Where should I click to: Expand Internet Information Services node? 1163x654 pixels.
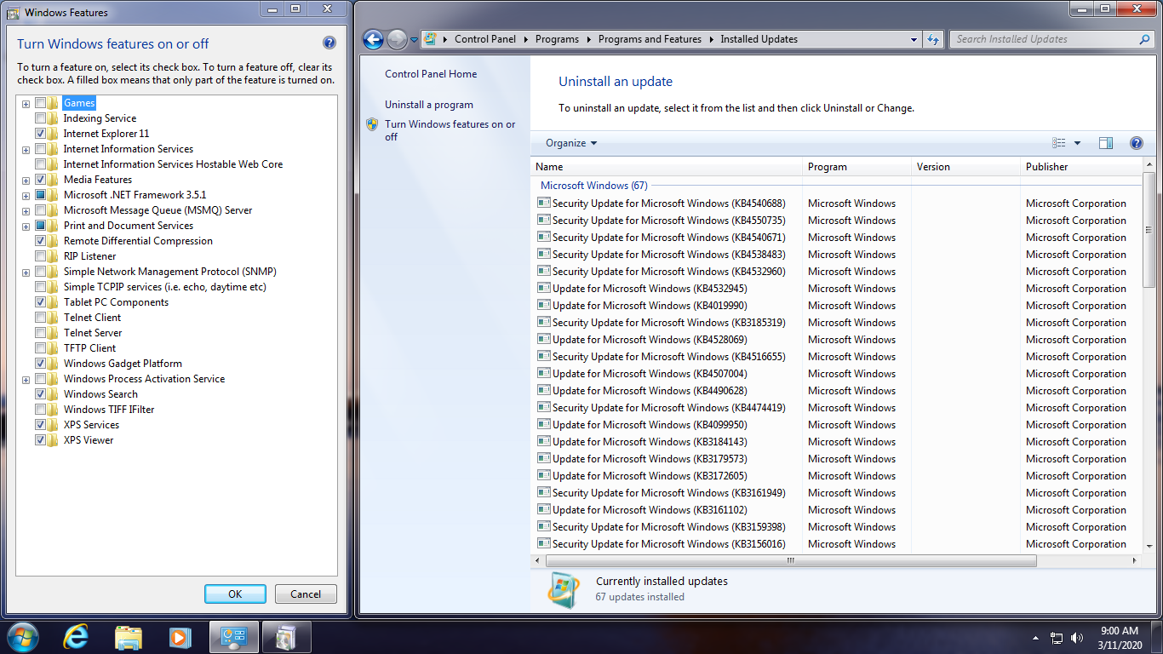click(26, 150)
